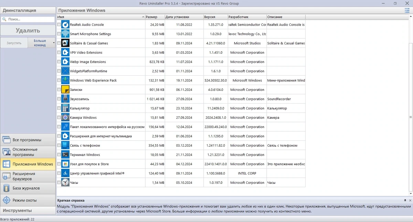Tick the checkbox for Записки
The image size is (413, 222).
(59, 90)
